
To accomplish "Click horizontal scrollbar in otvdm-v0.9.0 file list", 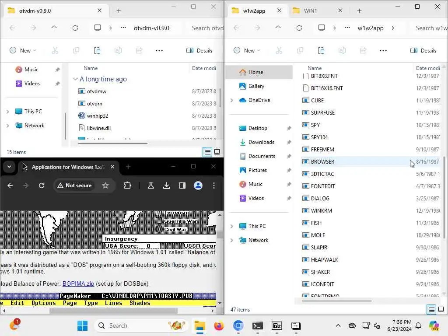I will click(112, 143).
